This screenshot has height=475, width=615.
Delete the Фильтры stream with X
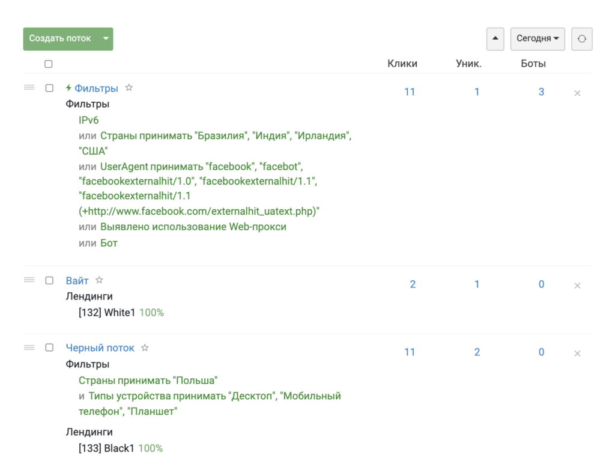(577, 93)
